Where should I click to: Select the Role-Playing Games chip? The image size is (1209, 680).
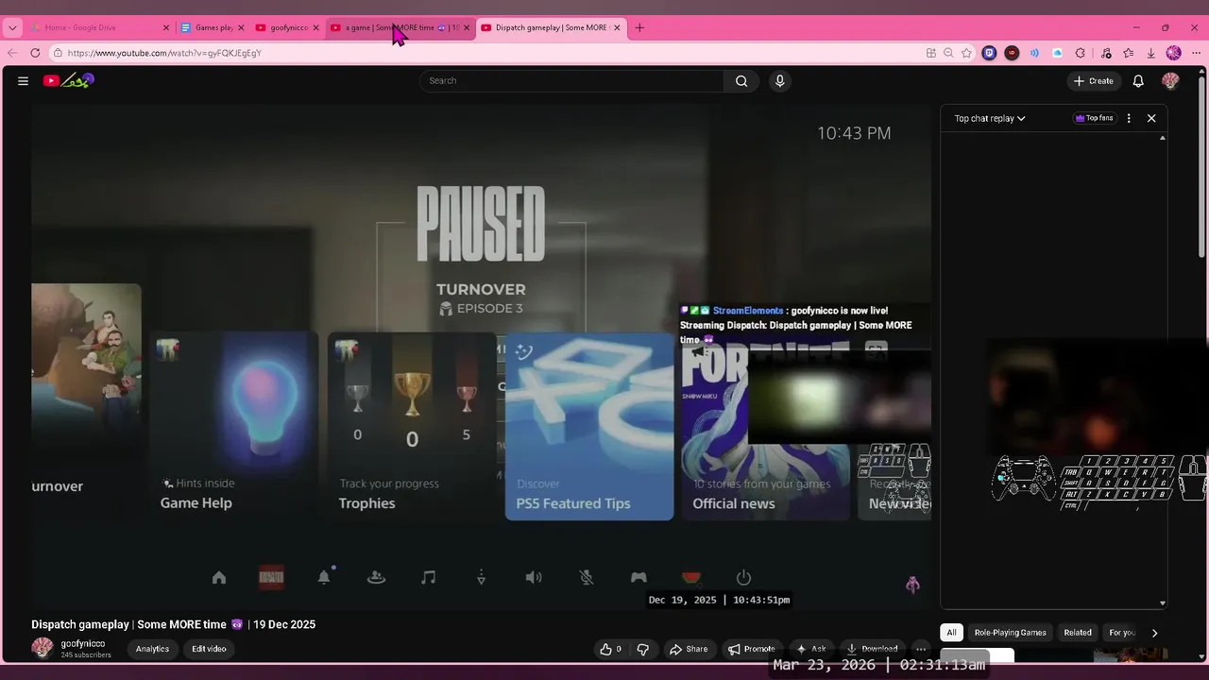coord(1011,633)
